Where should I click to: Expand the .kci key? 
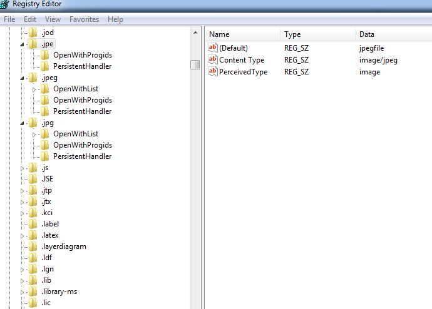tap(22, 213)
